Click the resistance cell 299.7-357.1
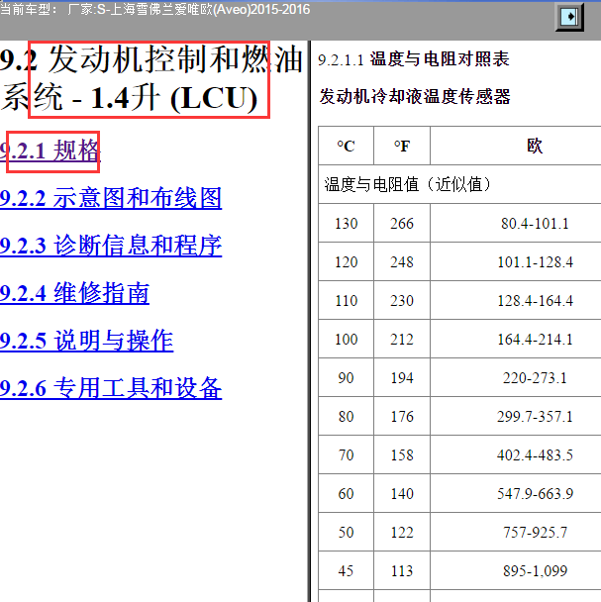 (x=516, y=417)
